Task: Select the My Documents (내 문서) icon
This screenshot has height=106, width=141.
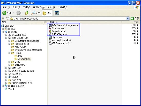Action: pos(6,29)
